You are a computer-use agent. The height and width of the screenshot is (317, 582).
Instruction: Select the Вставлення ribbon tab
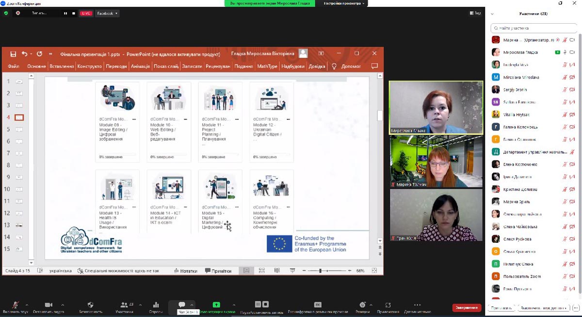[62, 66]
